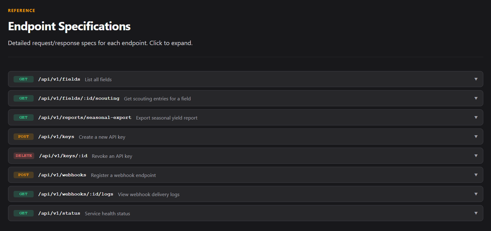Click the Endpoint Specifications heading
The height and width of the screenshot is (231, 491).
tap(69, 27)
